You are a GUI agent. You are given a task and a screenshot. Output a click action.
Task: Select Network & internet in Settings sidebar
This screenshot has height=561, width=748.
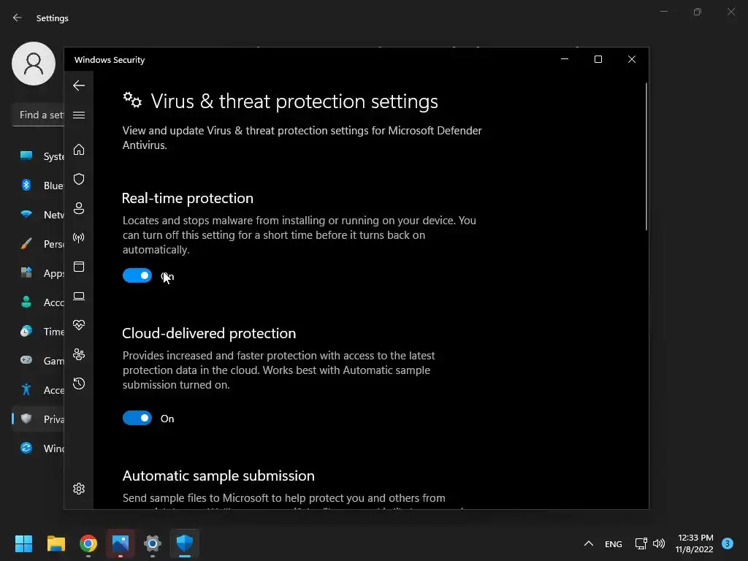(38, 215)
